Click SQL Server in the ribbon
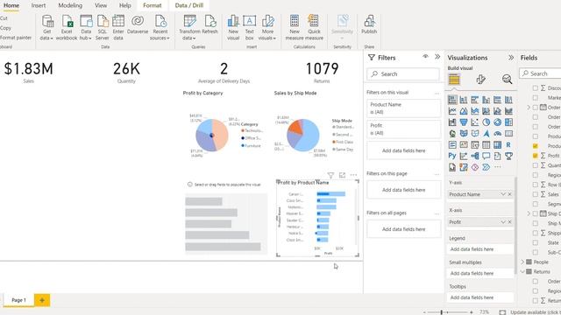Viewport: 561px width, 315px height. tap(103, 27)
